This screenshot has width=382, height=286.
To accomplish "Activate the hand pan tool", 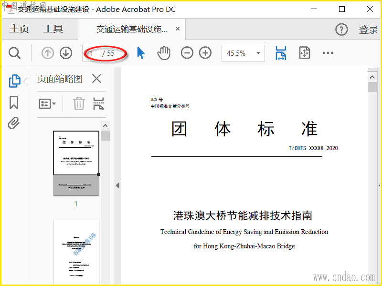I will [x=164, y=53].
